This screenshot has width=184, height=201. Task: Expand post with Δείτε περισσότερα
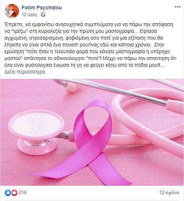(x=25, y=72)
